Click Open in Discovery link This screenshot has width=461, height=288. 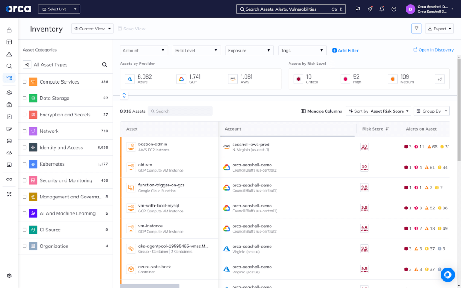click(433, 50)
